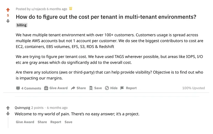Report Quinnypig's comment
This screenshot has width=213, height=134.
pyautogui.click(x=56, y=122)
